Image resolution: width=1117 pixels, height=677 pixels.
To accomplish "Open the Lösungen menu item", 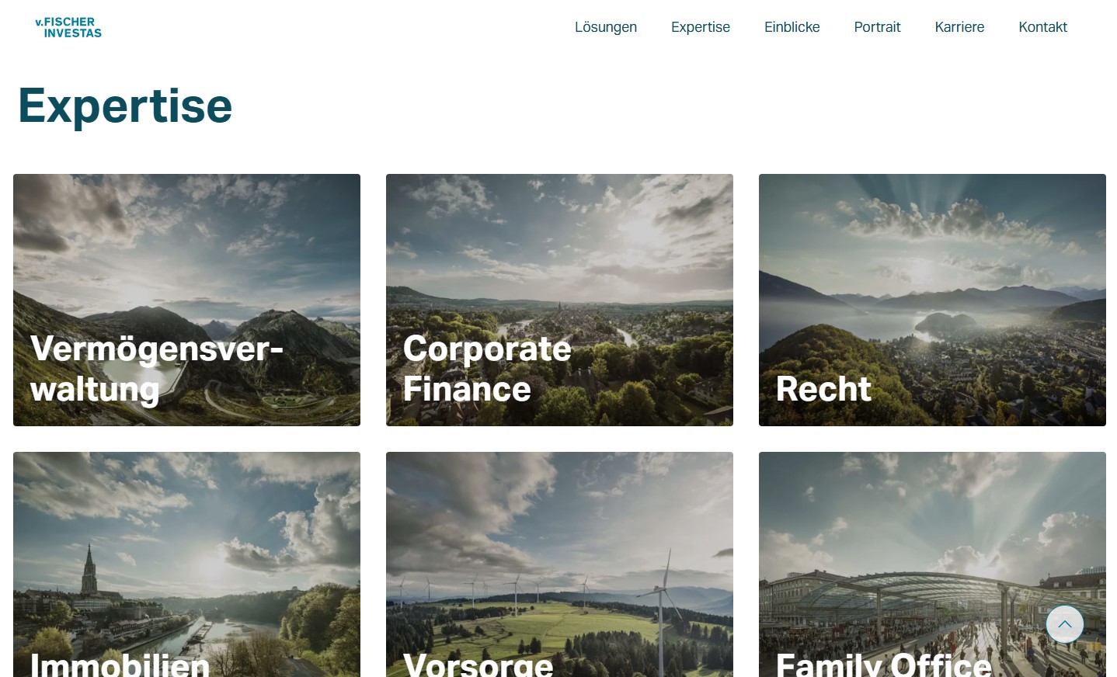I will (x=606, y=27).
